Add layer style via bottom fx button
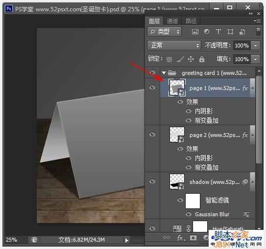Viewport: 266px width, 249px height. click(181, 238)
